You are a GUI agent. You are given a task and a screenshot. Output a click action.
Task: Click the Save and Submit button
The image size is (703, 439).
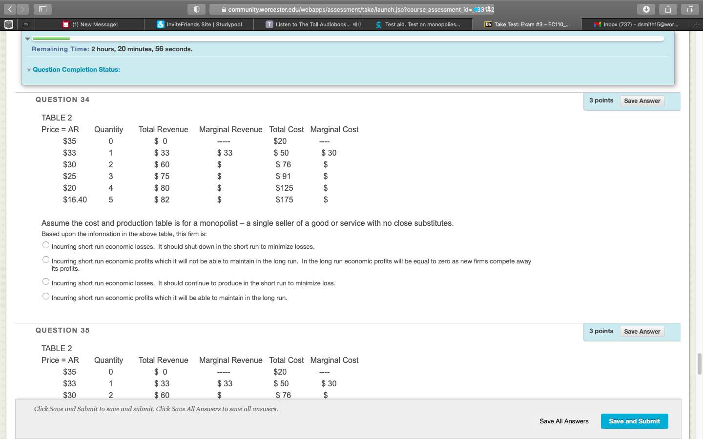point(634,421)
